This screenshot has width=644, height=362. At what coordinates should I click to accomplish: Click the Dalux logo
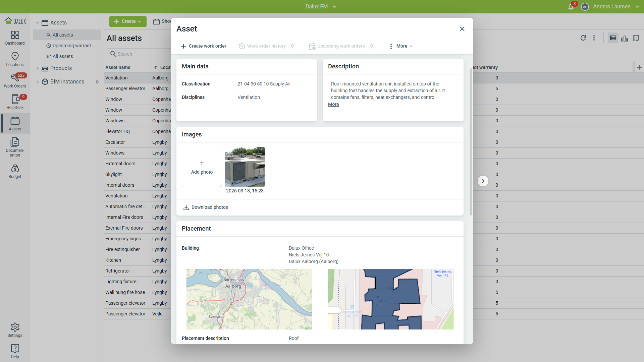15,21
